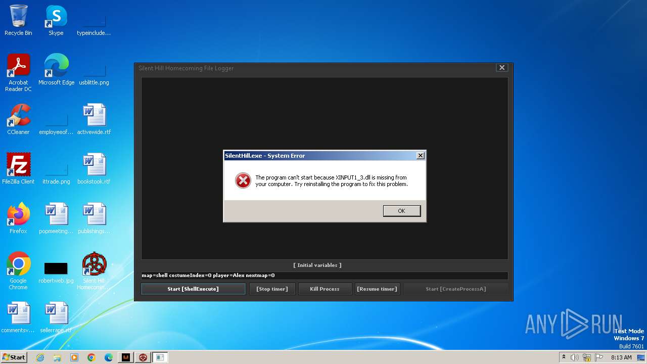Open Acrobat Reader DC desktop icon

tap(18, 73)
